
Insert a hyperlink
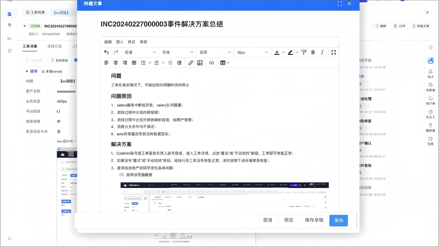click(191, 63)
